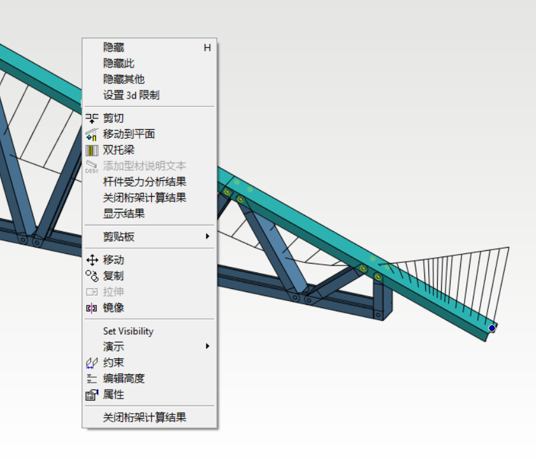Click the 属性 menu label
The height and width of the screenshot is (459, 536).
click(x=113, y=395)
